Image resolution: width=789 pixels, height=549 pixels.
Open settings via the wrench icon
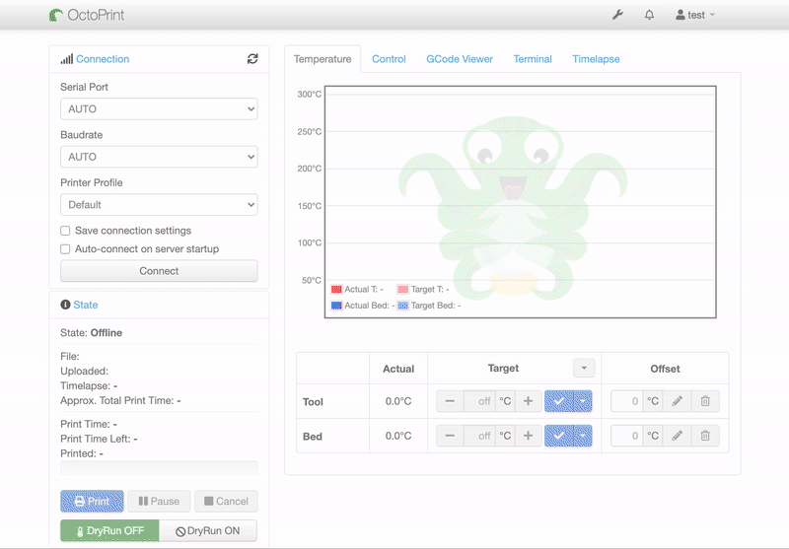pyautogui.click(x=618, y=15)
